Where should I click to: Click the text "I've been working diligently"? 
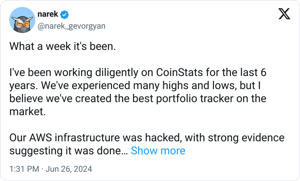click(x=74, y=73)
